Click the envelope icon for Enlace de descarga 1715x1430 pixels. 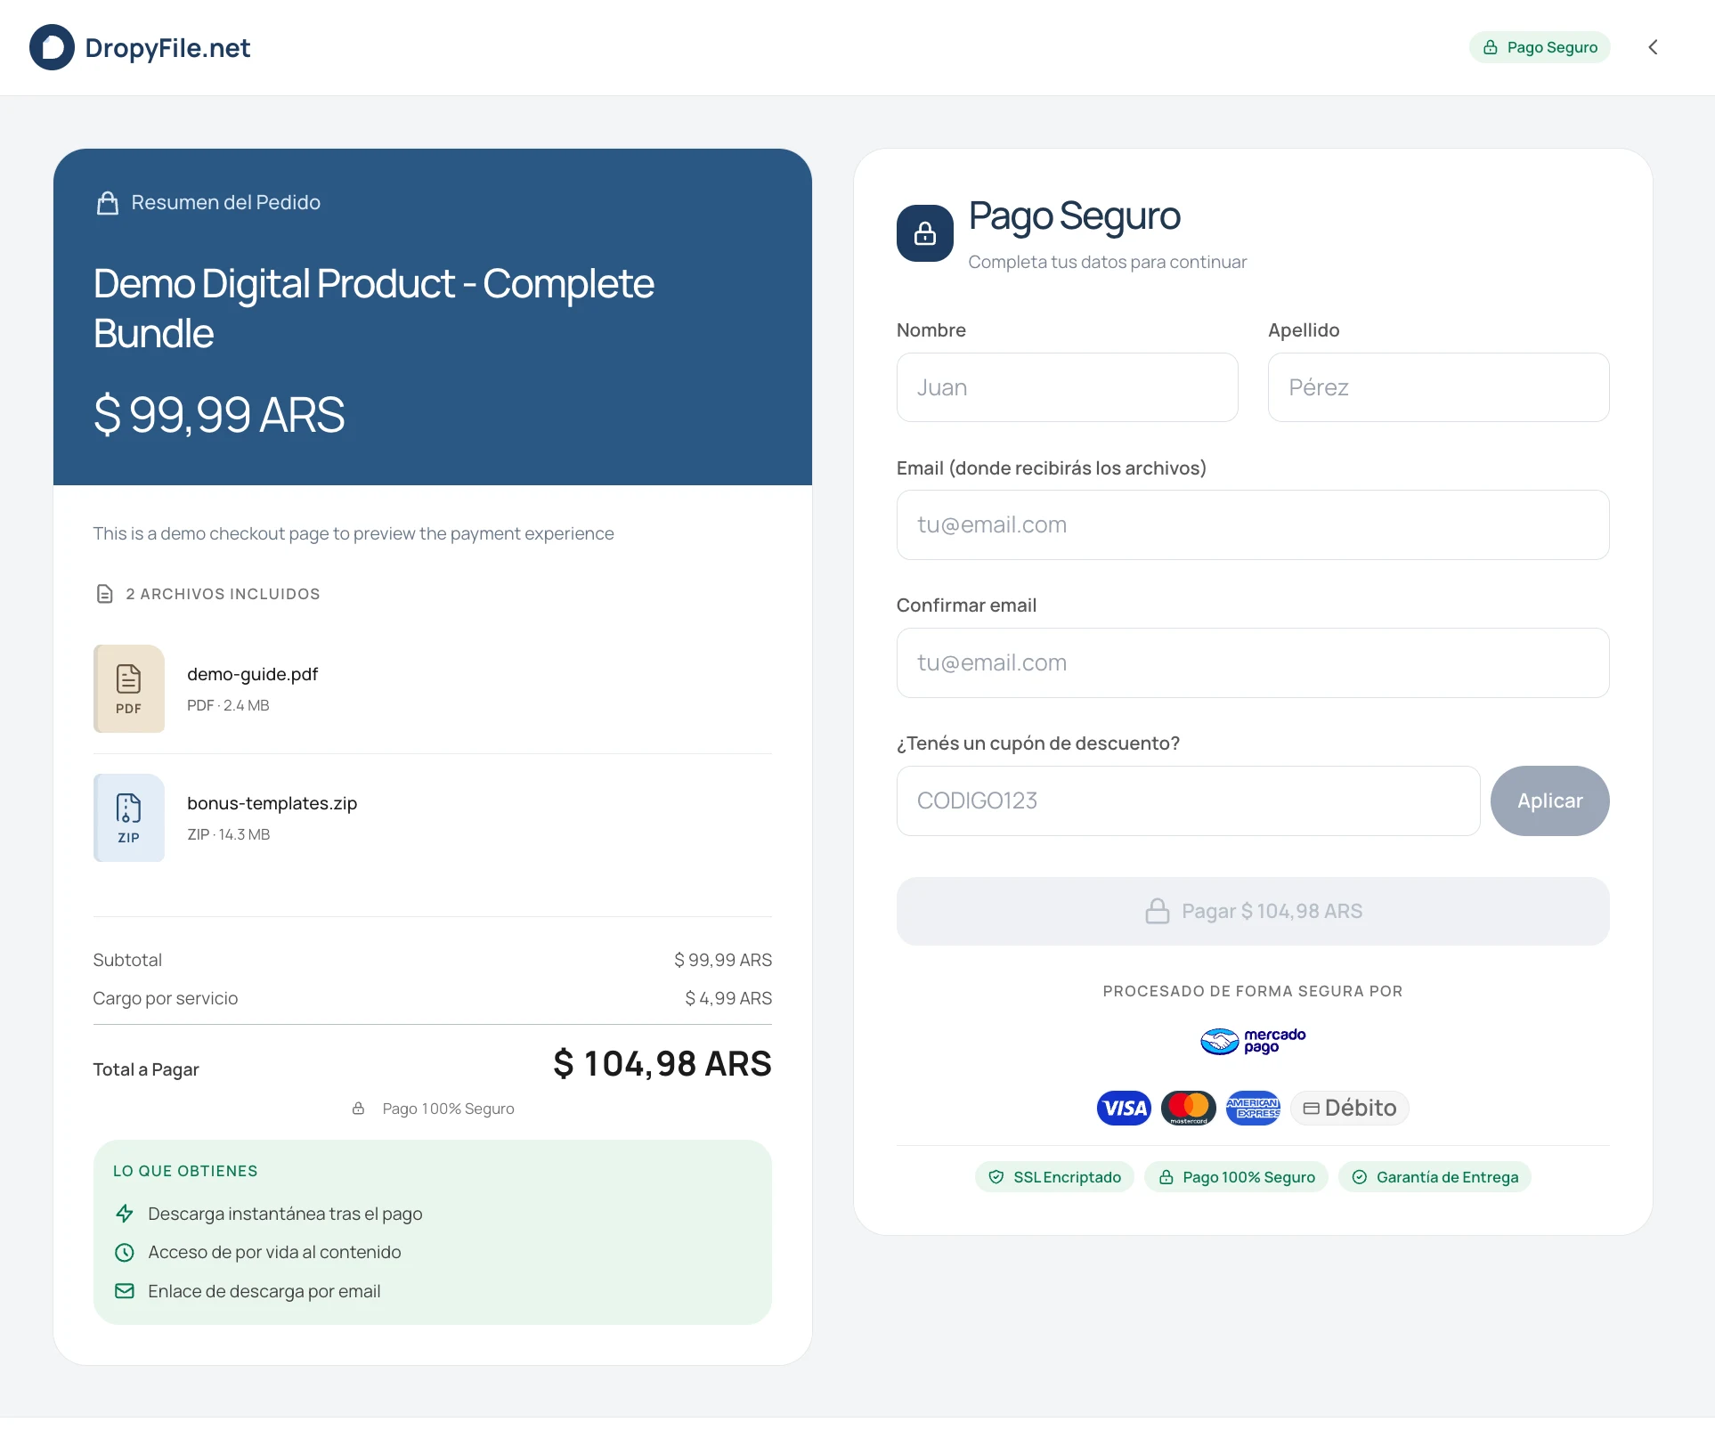coord(125,1291)
